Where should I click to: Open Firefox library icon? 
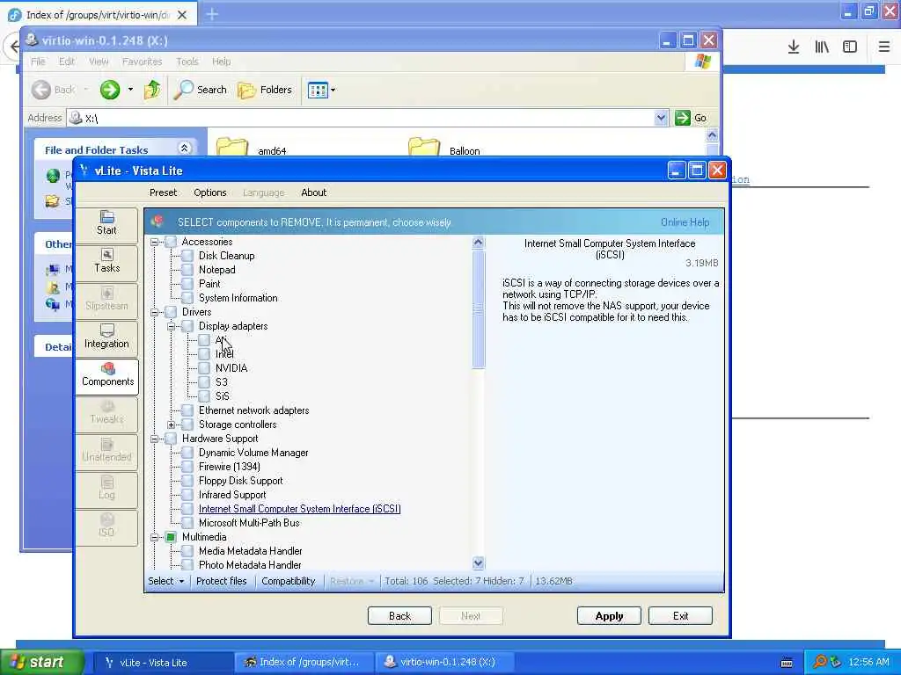pos(822,47)
